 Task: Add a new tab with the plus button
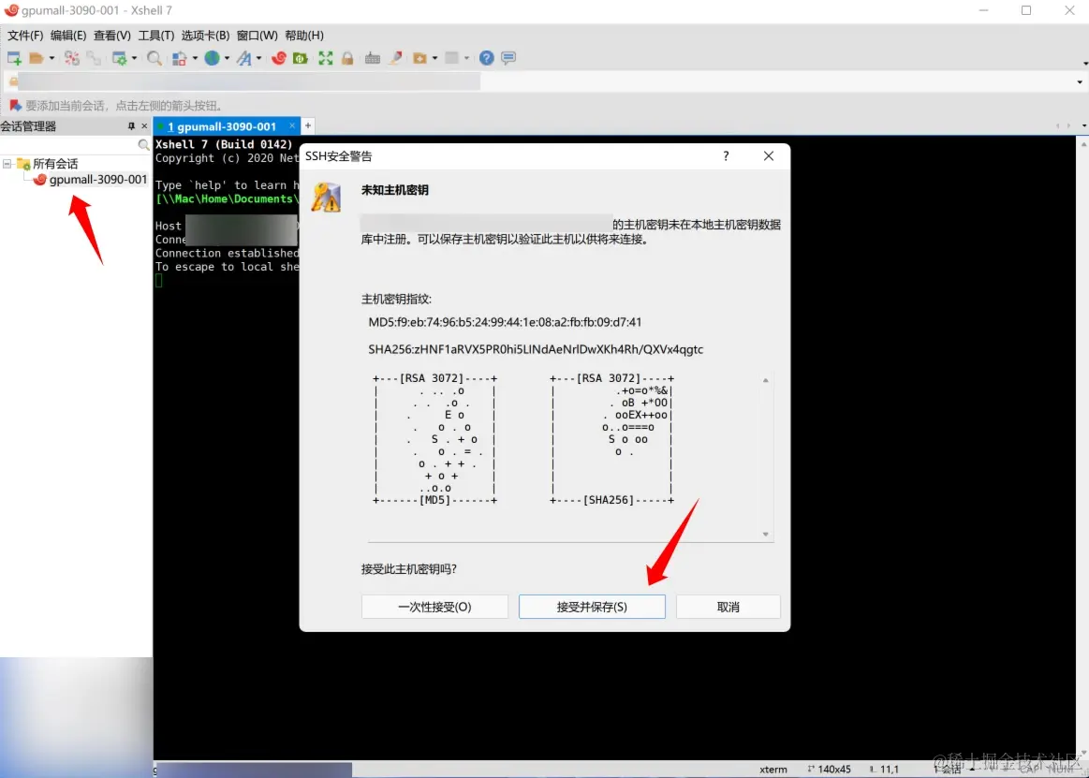308,125
